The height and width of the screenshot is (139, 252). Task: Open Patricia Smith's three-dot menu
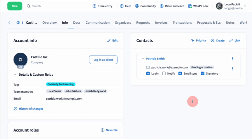tap(232, 59)
